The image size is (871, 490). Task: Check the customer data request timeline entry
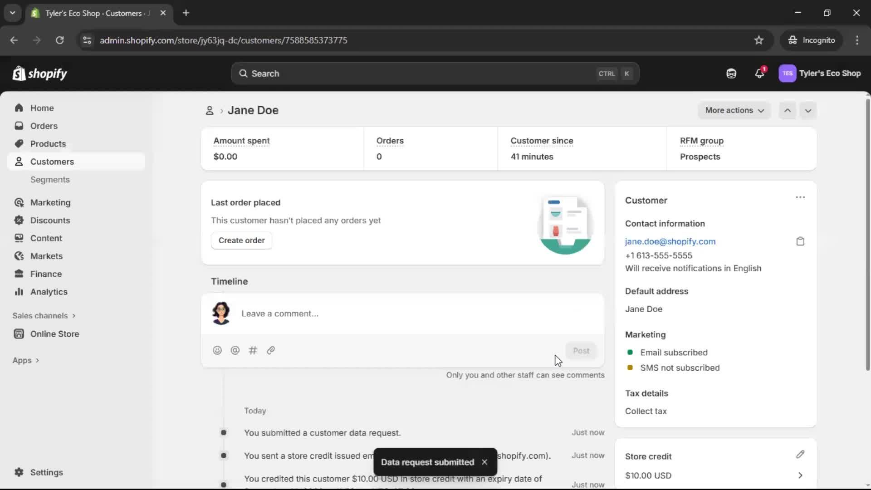(x=224, y=432)
